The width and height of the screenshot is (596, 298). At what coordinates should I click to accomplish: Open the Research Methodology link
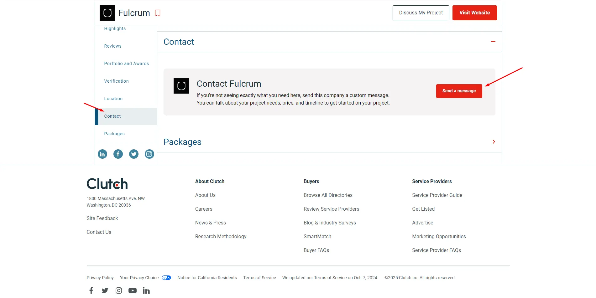pos(221,236)
